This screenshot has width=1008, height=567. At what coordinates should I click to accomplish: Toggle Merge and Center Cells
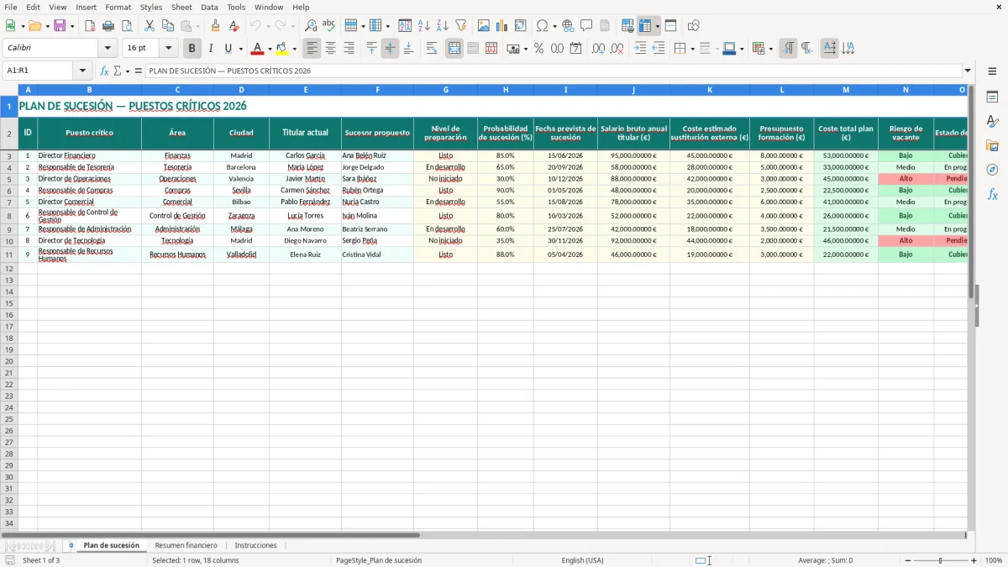click(x=454, y=49)
